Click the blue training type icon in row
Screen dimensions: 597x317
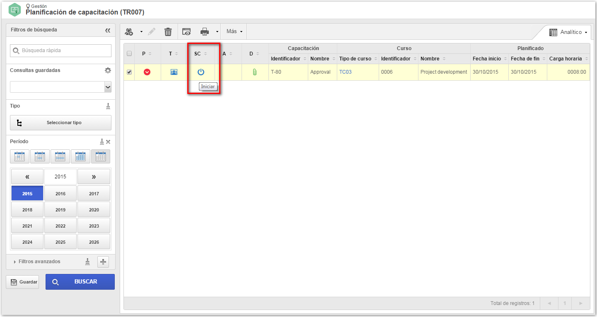174,72
